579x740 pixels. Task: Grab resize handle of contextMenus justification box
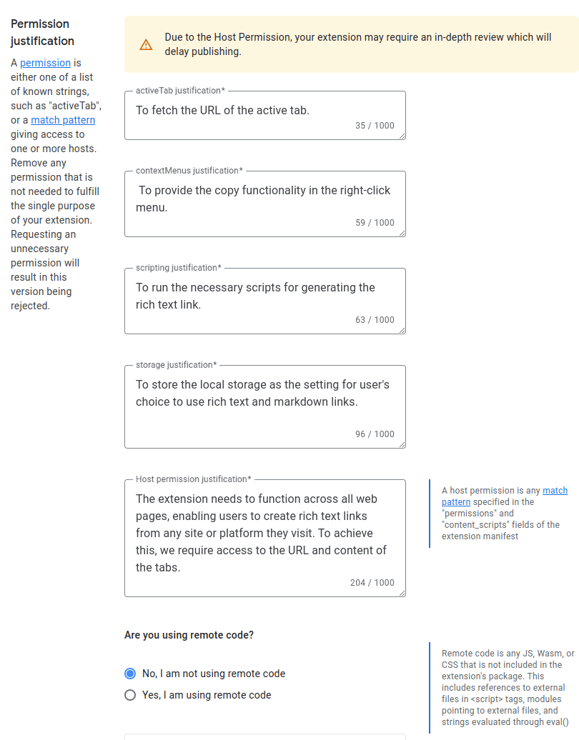[402, 233]
